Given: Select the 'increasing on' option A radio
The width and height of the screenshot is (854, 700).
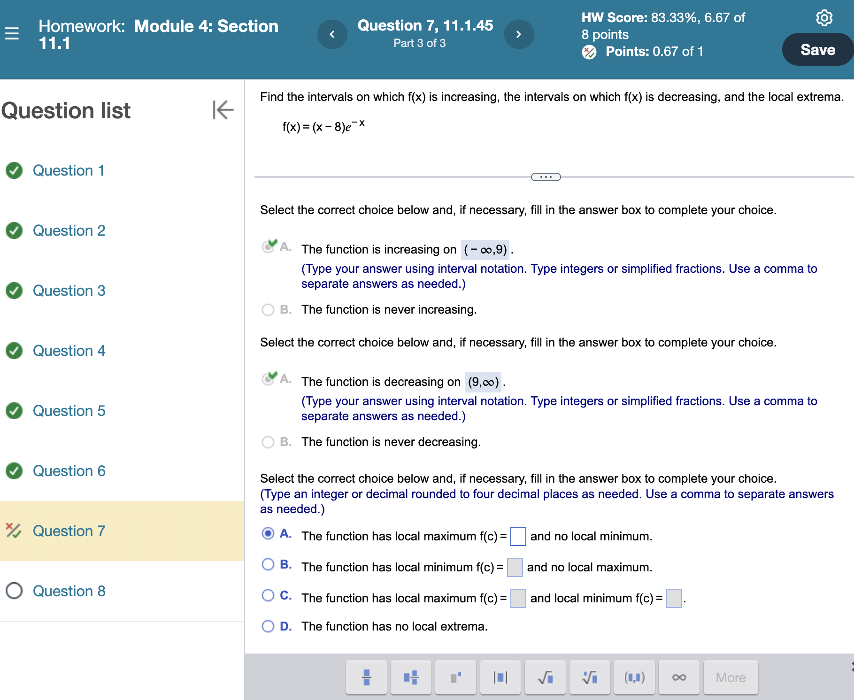Looking at the screenshot, I should click(269, 246).
